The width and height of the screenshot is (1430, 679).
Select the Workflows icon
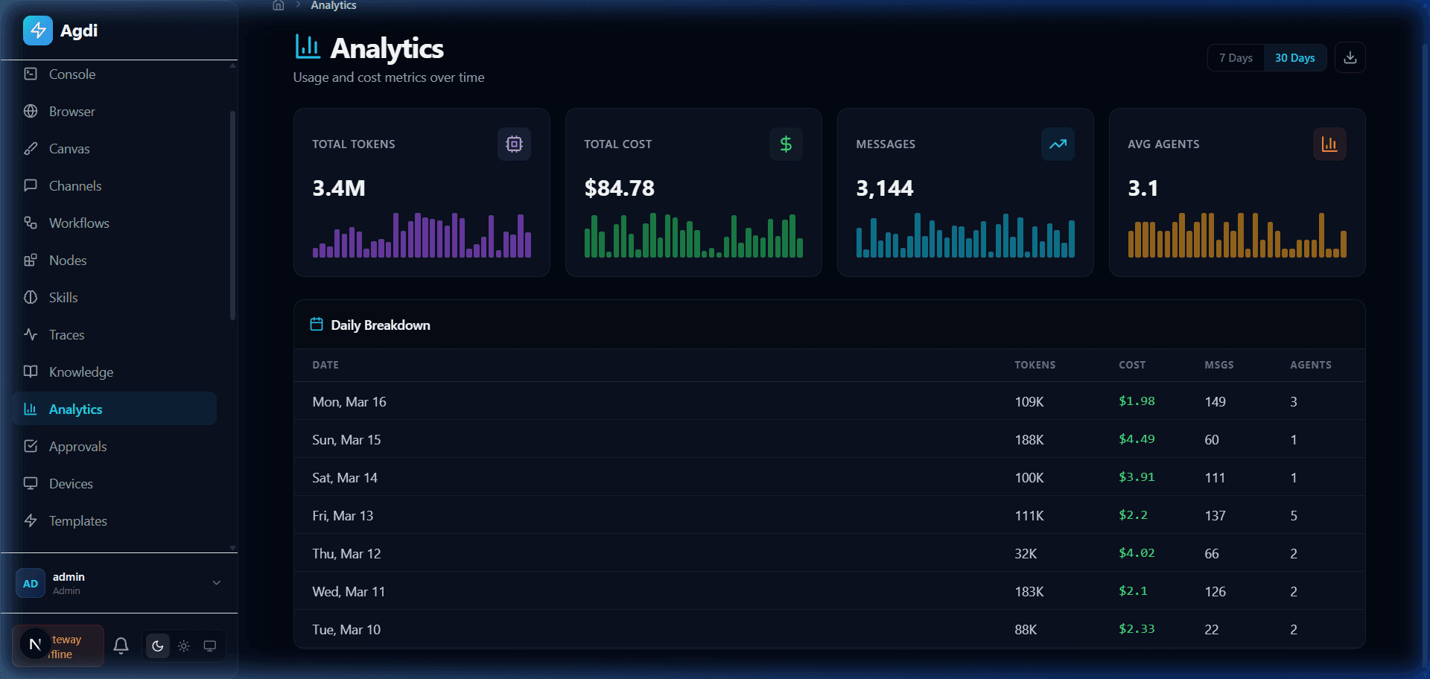point(31,223)
